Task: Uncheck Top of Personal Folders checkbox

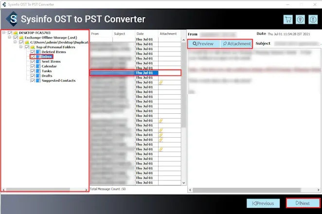Action: pyautogui.click(x=27, y=47)
